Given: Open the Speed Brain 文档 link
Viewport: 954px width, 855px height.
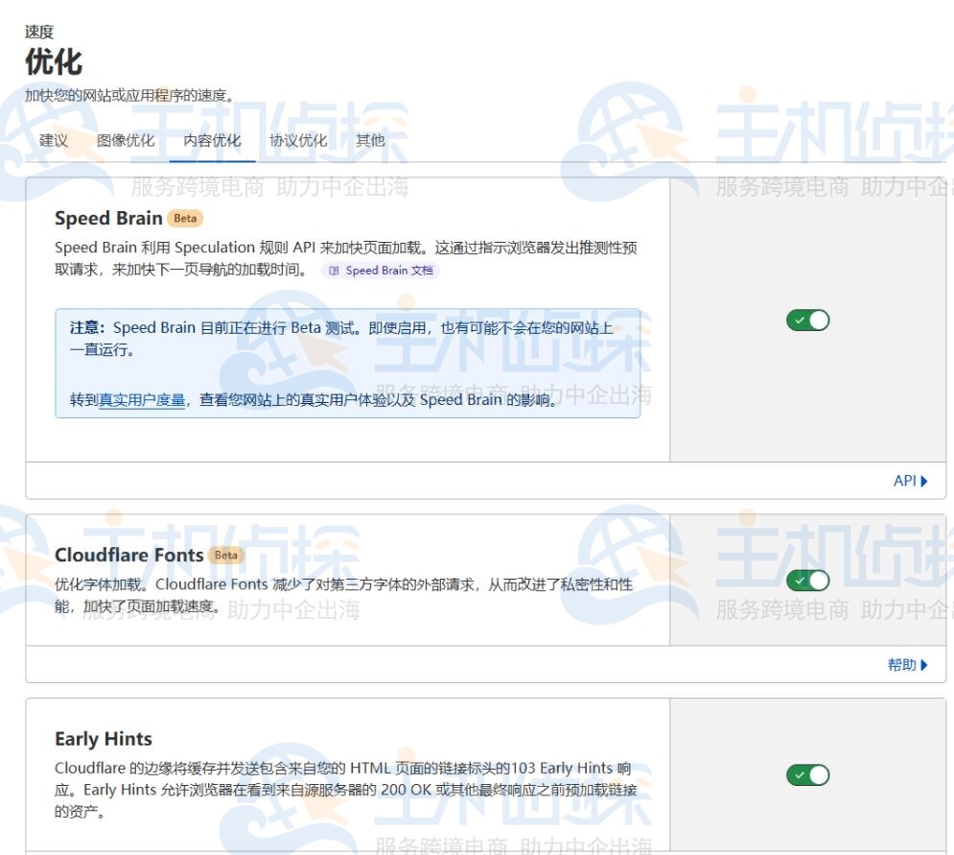Looking at the screenshot, I should [388, 271].
